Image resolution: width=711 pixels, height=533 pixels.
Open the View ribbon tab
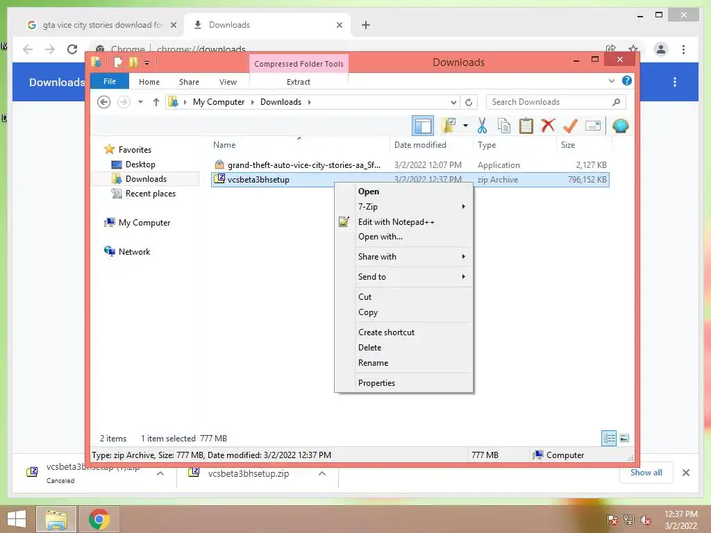(228, 82)
